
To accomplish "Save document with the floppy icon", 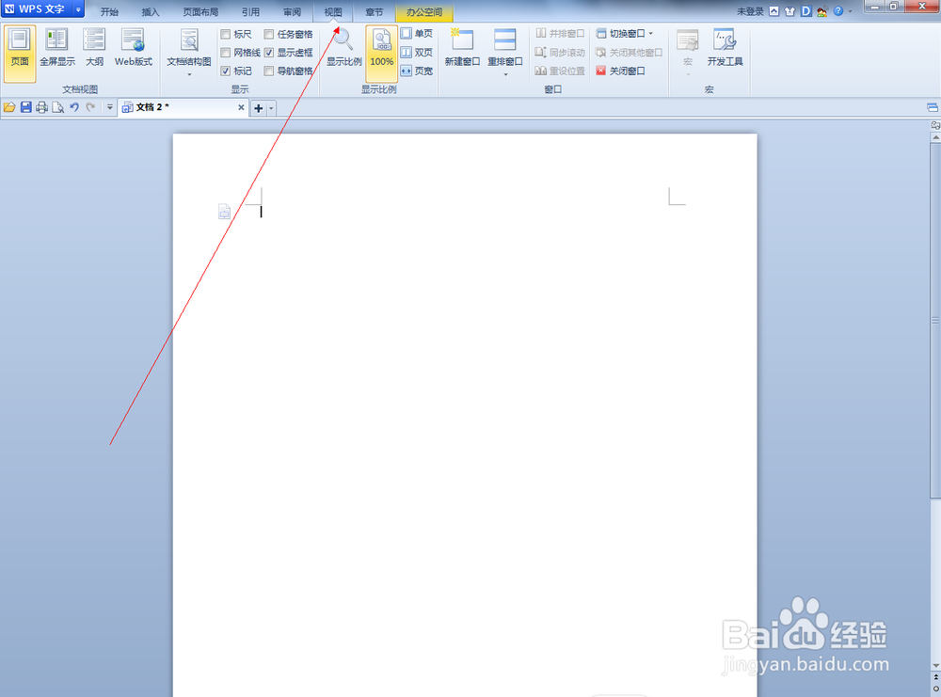I will pos(25,107).
